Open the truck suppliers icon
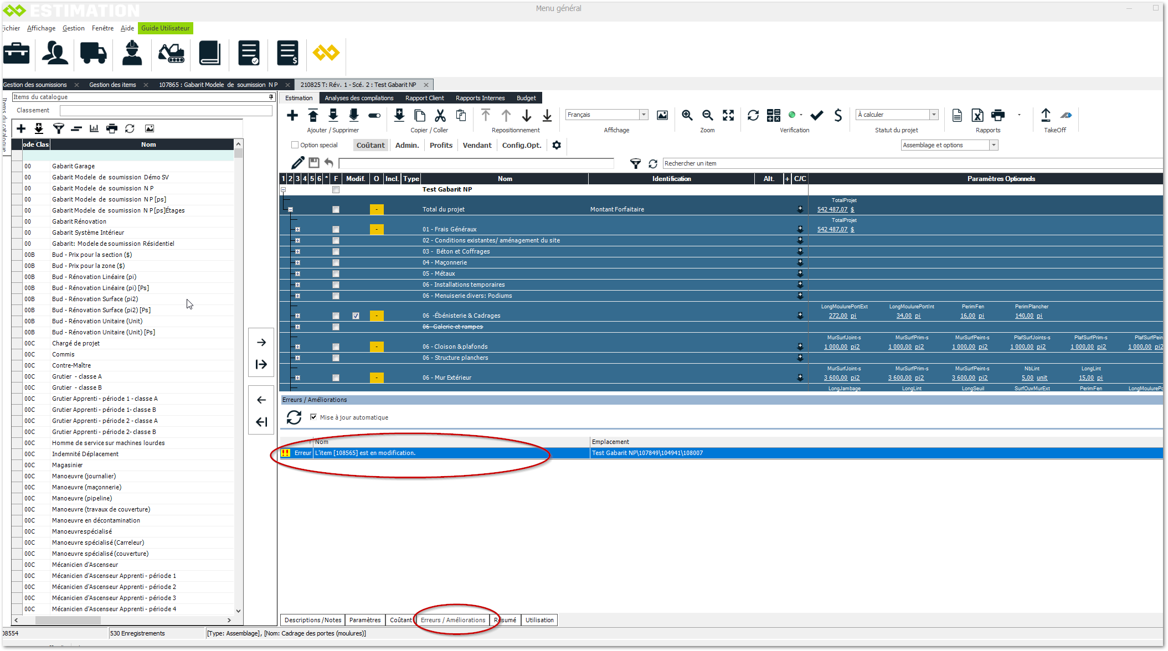This screenshot has width=1168, height=651. tap(93, 54)
